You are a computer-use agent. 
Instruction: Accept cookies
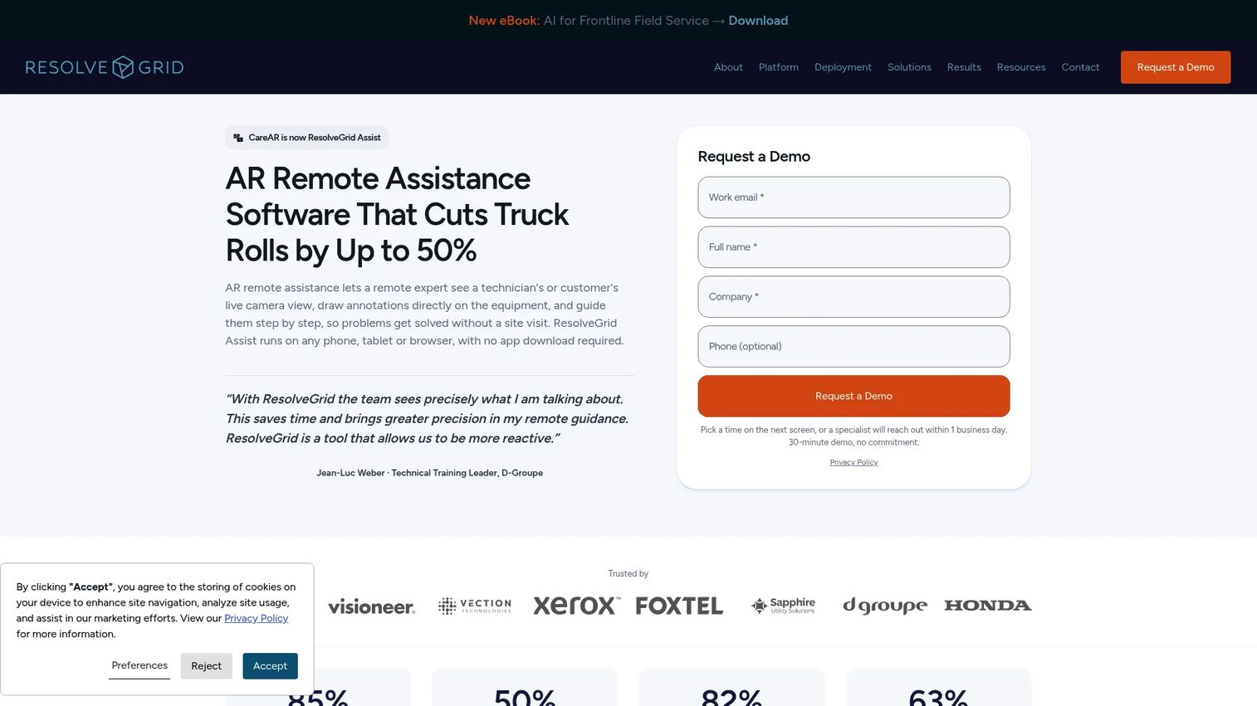coord(270,666)
